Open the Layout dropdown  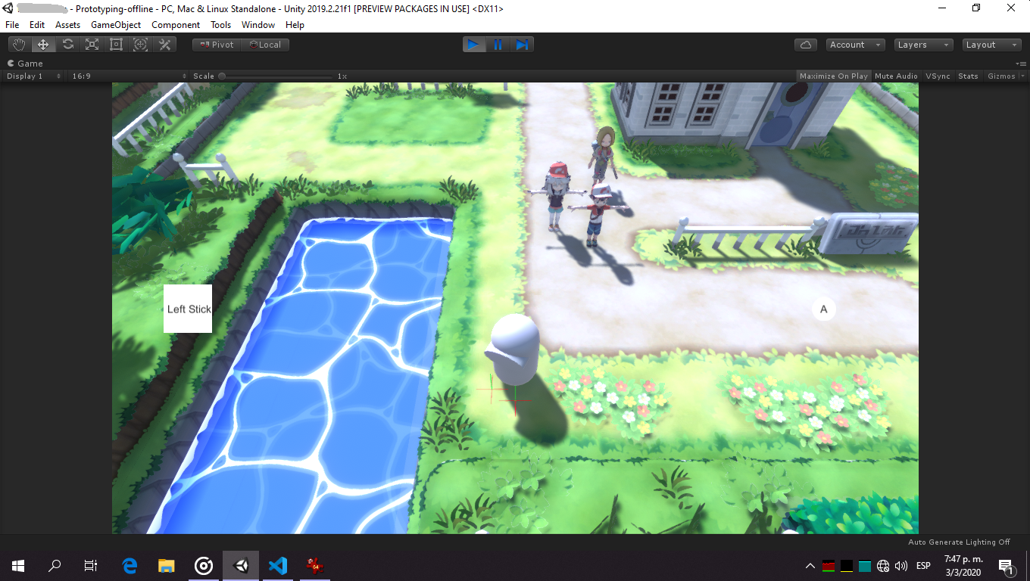pos(992,45)
